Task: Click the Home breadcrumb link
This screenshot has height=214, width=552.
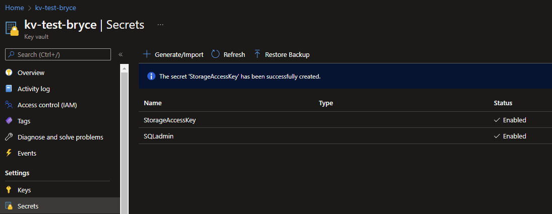Action: 15,8
